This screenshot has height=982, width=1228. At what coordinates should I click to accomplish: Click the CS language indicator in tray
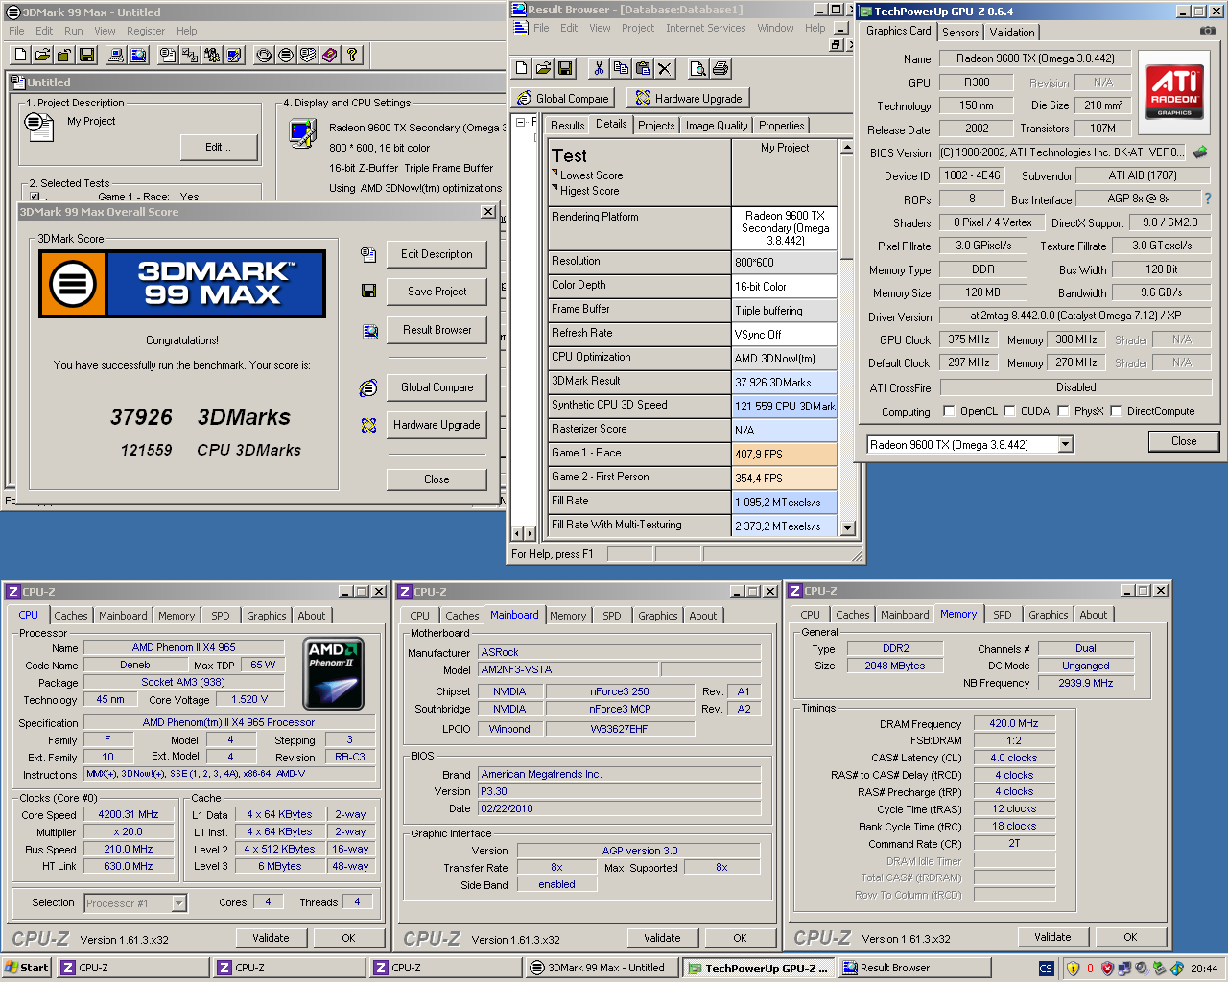point(1046,969)
